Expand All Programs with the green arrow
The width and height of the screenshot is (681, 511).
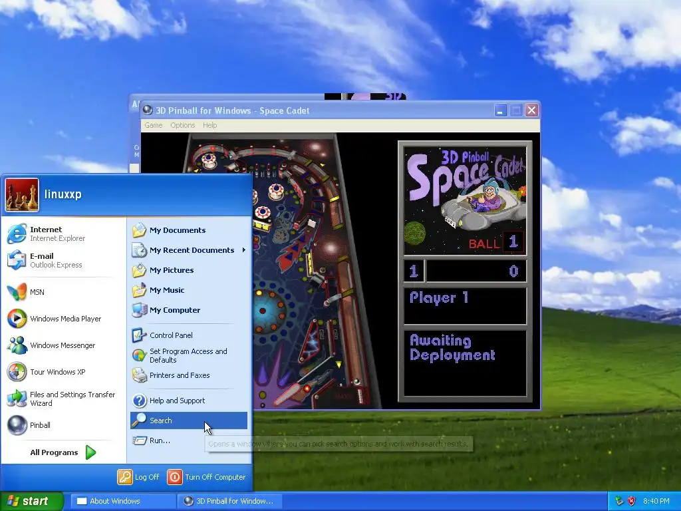90,452
